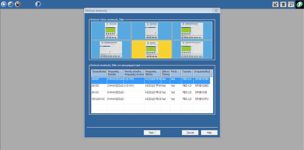Open help with the question mark icon
This screenshot has width=304, height=150.
coord(38,4)
